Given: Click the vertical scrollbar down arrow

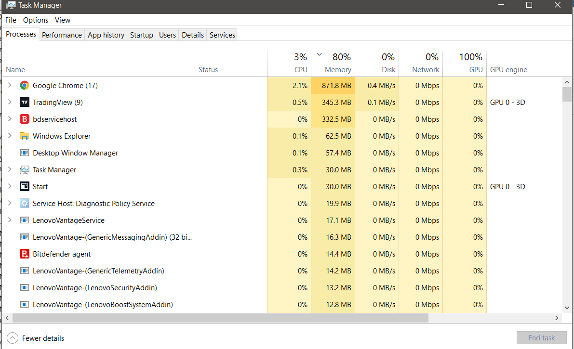Looking at the screenshot, I should [567, 308].
